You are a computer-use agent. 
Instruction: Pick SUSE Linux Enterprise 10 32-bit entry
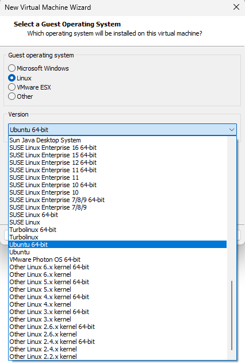pos(118,192)
